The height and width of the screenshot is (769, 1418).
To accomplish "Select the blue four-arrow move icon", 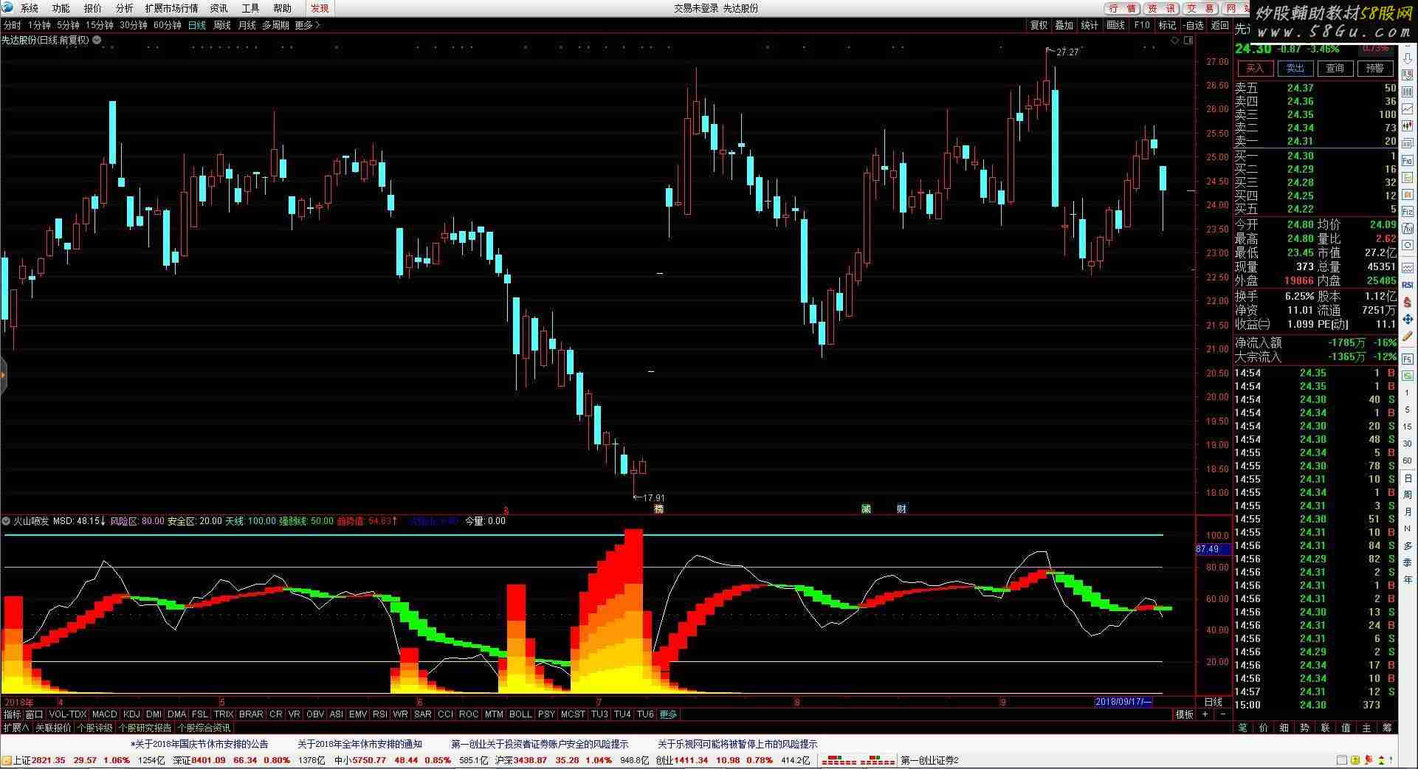I will [x=1407, y=319].
